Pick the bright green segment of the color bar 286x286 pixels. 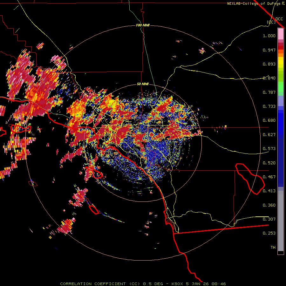pyautogui.click(x=281, y=87)
